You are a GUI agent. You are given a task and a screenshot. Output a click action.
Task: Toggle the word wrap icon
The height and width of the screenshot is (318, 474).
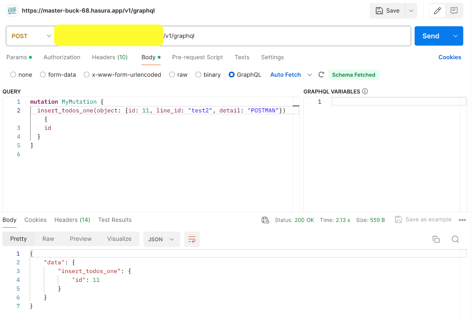point(192,239)
